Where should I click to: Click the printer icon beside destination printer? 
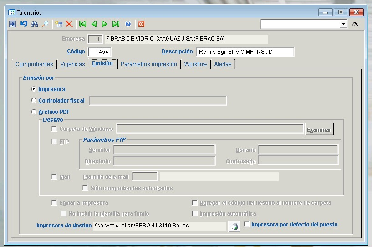coord(234,226)
